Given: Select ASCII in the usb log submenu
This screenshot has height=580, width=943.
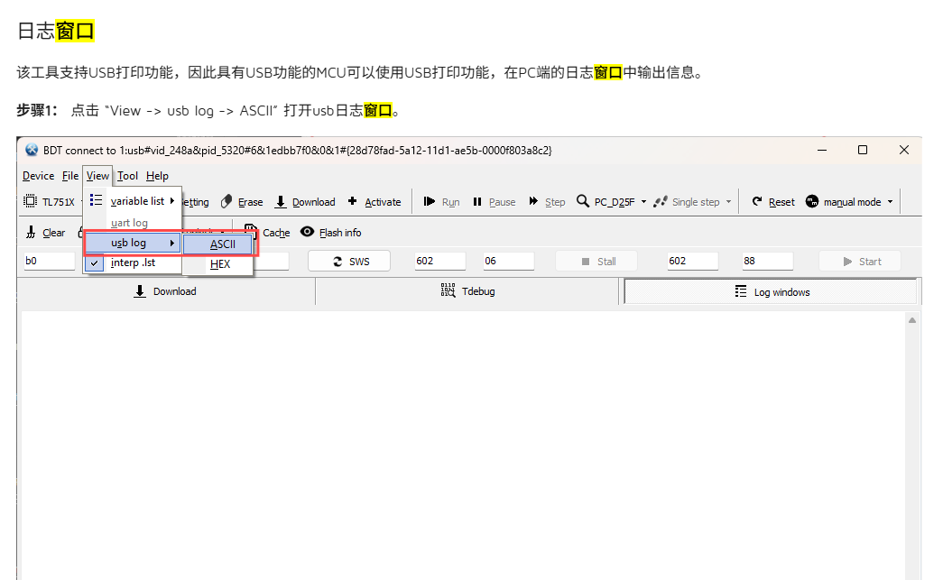Looking at the screenshot, I should (222, 244).
